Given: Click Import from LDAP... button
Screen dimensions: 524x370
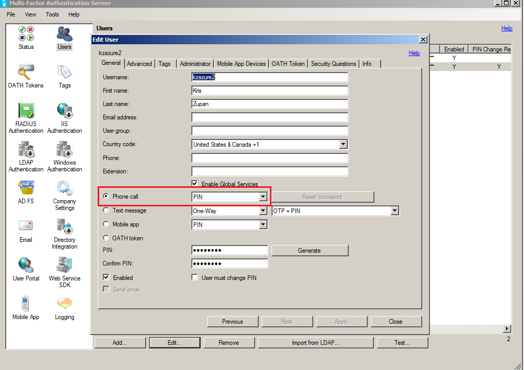Looking at the screenshot, I should tap(315, 343).
